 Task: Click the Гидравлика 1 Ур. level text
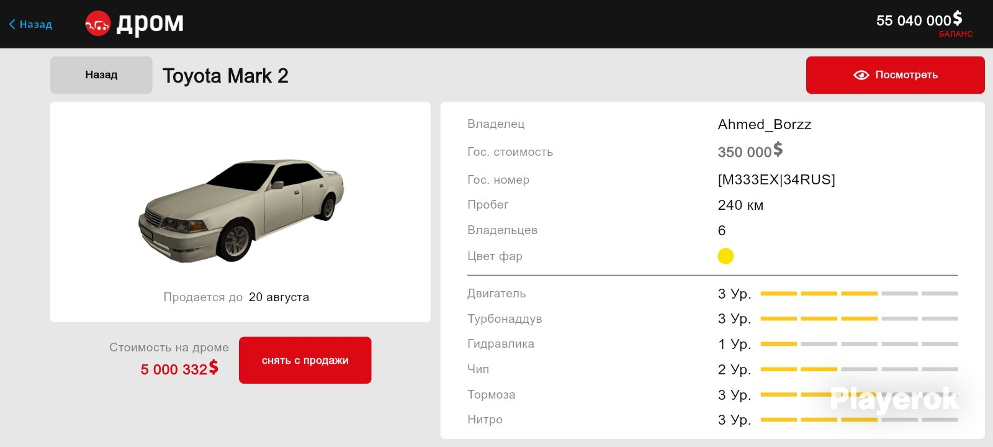pyautogui.click(x=734, y=344)
